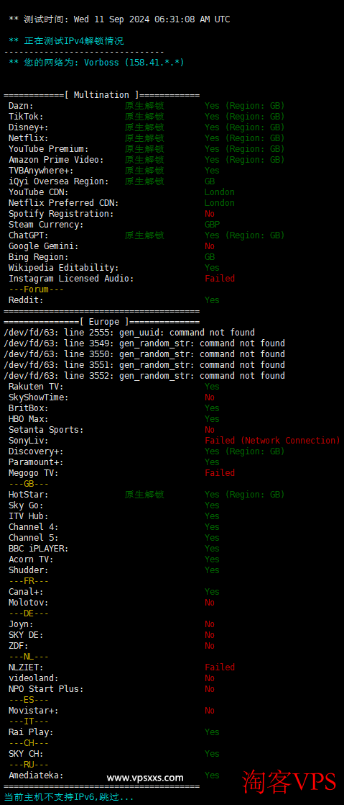
Task: Click the ChatGPT result line
Action: (146, 235)
